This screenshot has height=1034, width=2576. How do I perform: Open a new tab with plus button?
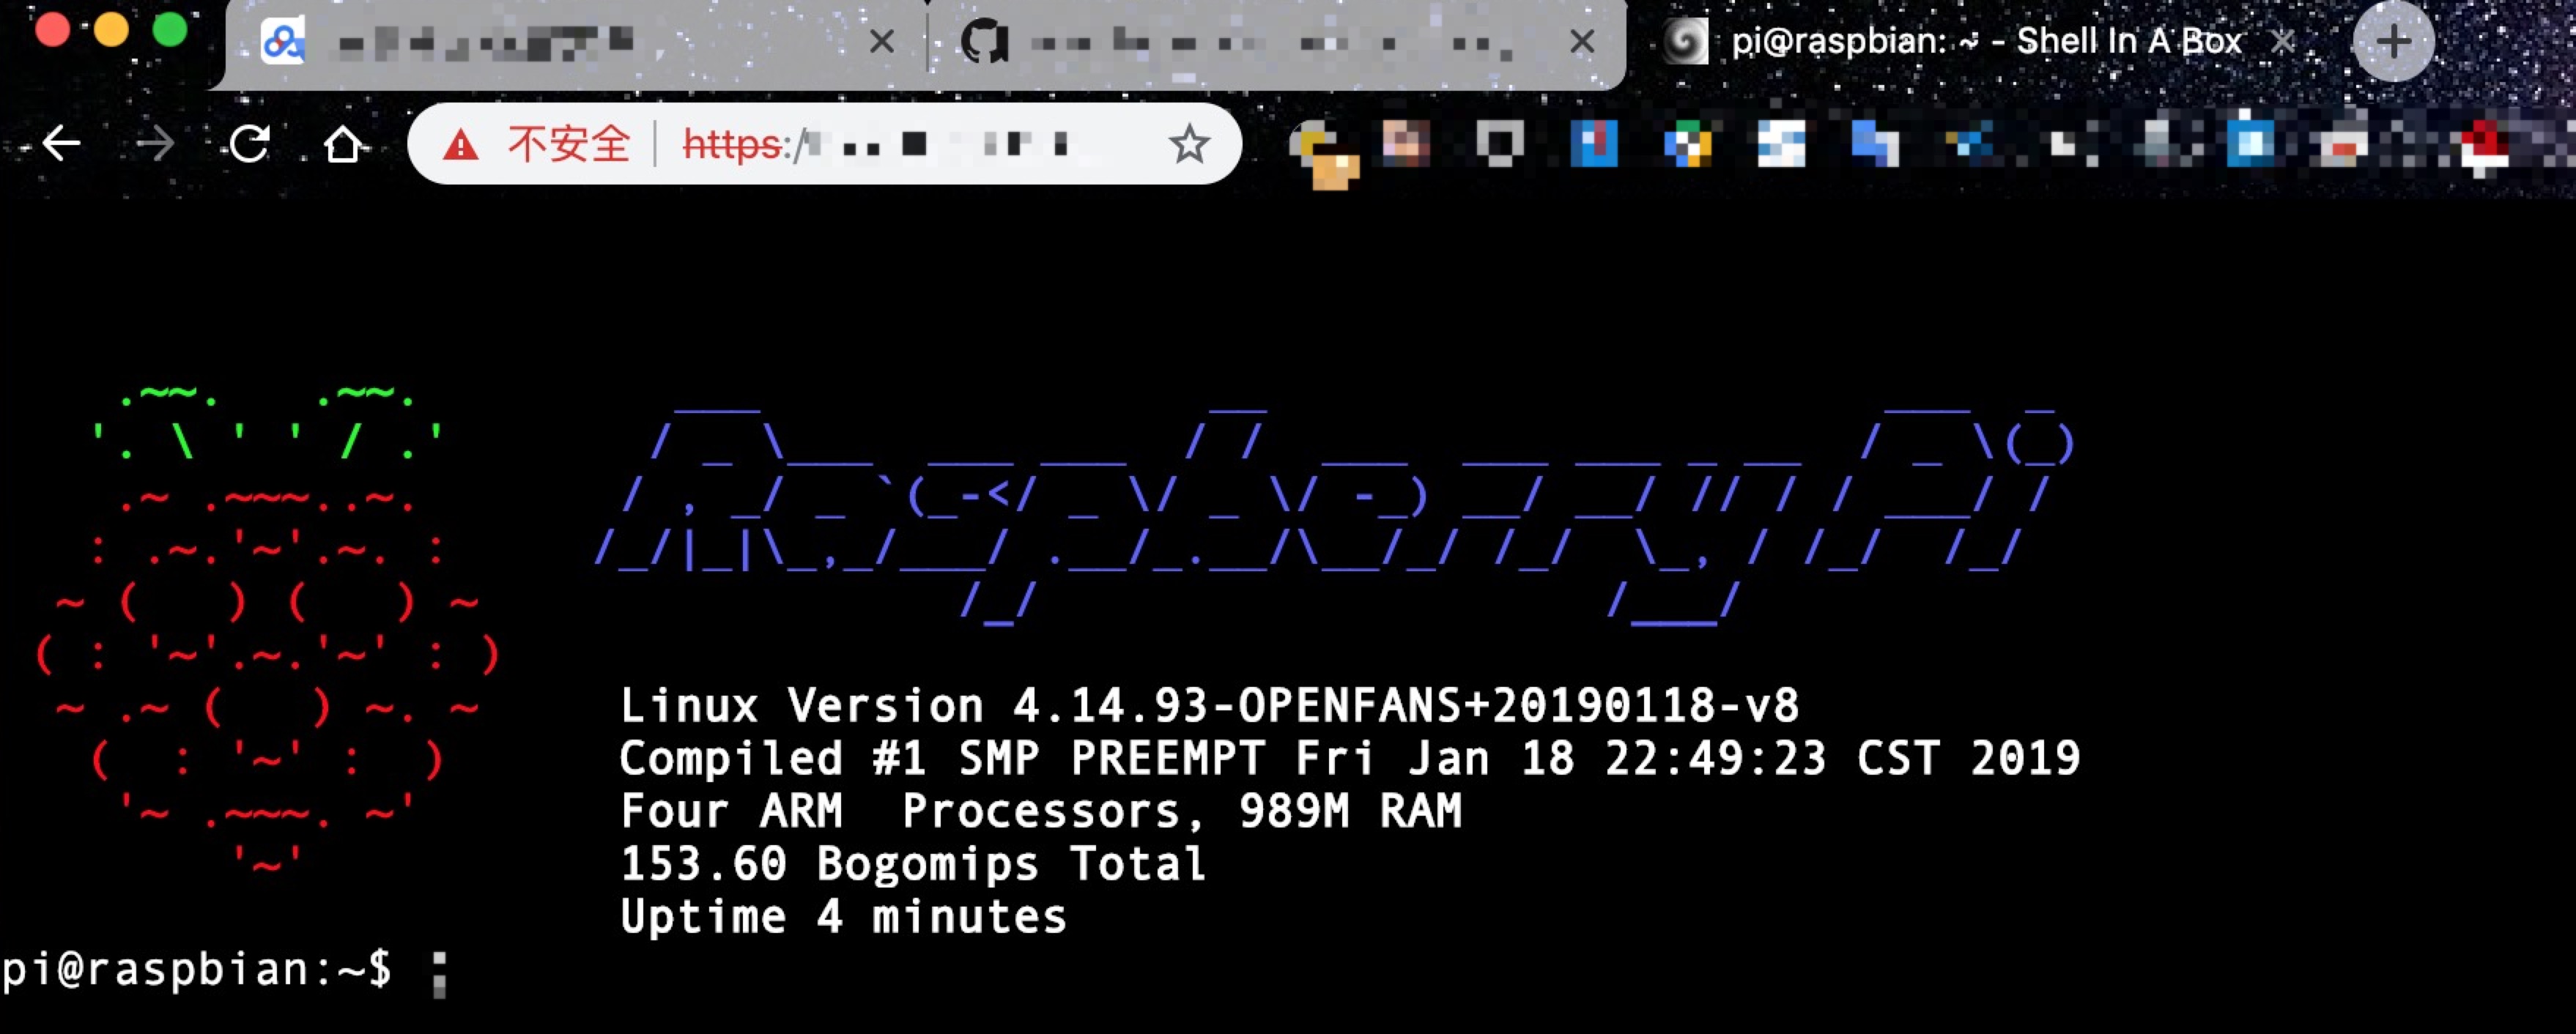coord(2393,42)
